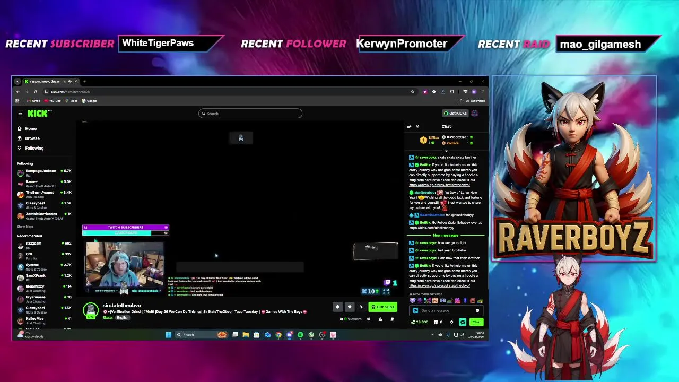
Task: Click the purple heart emote in chat bar
Action: point(413,301)
